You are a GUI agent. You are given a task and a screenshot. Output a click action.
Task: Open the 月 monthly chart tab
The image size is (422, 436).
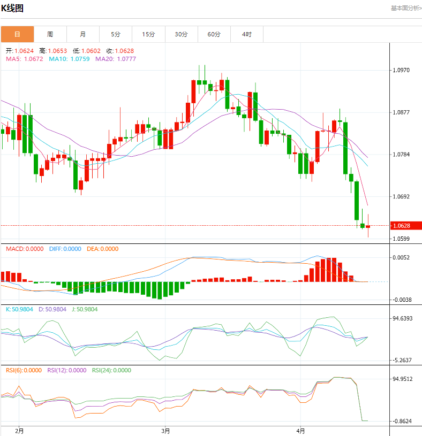click(x=82, y=34)
